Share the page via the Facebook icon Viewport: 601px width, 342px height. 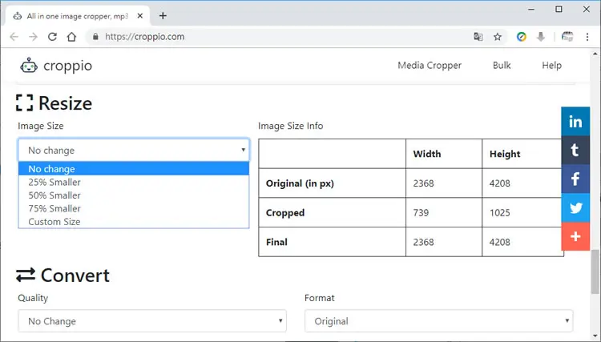pyautogui.click(x=575, y=179)
